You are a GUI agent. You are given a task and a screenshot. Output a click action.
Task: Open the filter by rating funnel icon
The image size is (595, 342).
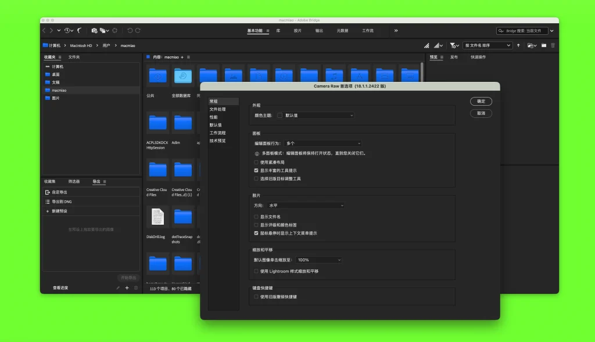[454, 45]
